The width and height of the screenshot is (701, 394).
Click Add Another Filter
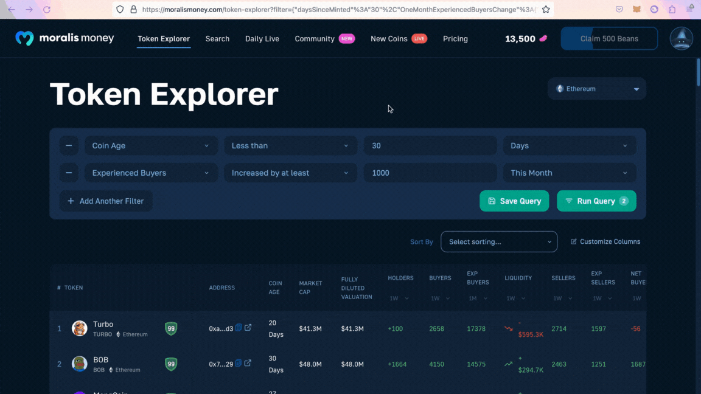(x=106, y=201)
